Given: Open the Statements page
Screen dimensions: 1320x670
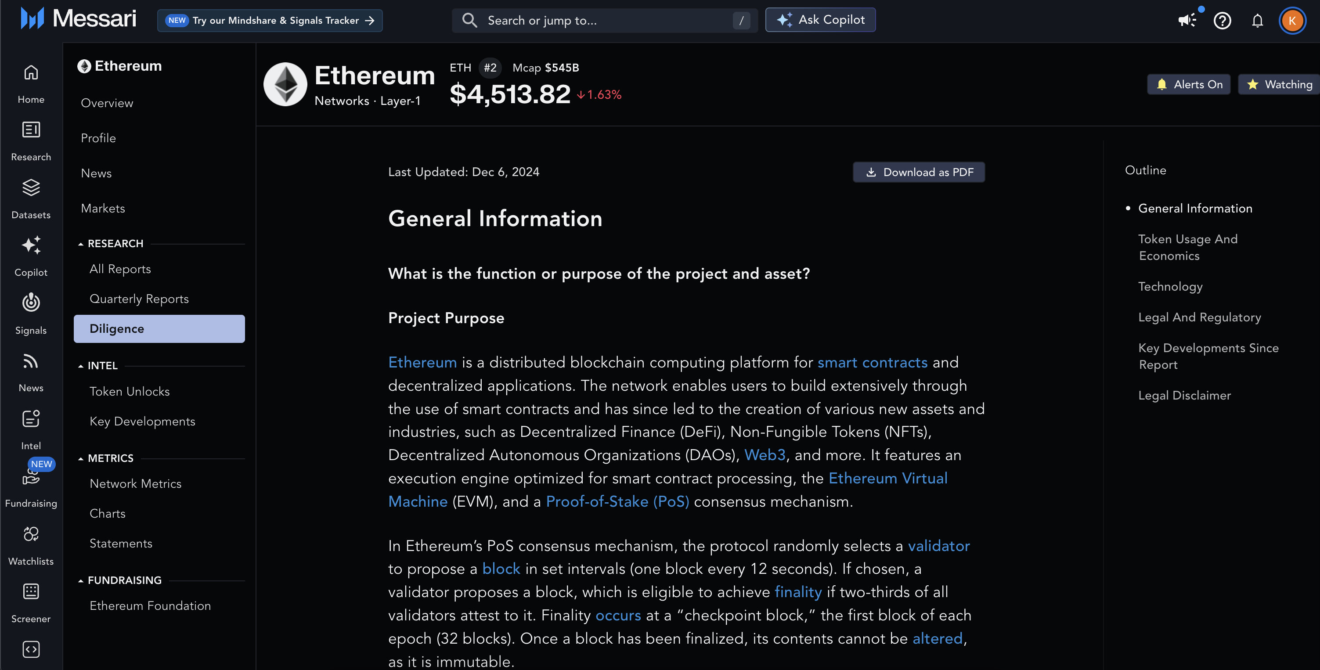Looking at the screenshot, I should [121, 543].
